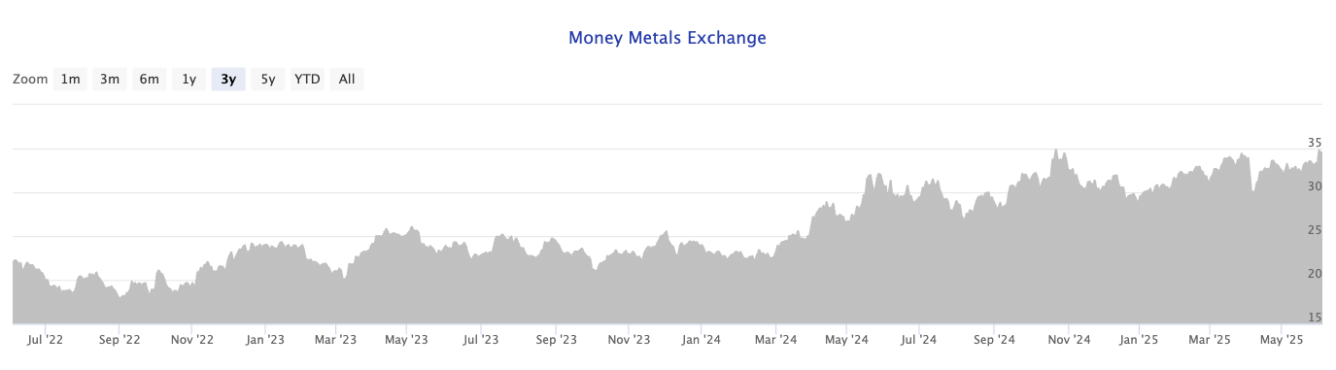This screenshot has width=1336, height=370.
Task: Click the active 3y zoom button
Action: 228,80
